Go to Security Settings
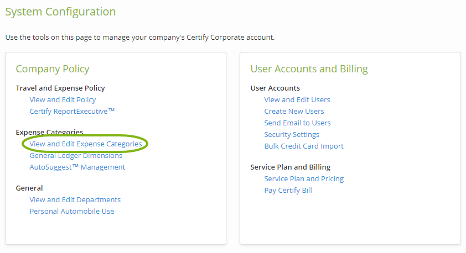The width and height of the screenshot is (466, 253). pos(292,135)
